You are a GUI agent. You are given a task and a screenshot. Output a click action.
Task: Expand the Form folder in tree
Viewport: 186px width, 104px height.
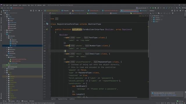(7, 47)
